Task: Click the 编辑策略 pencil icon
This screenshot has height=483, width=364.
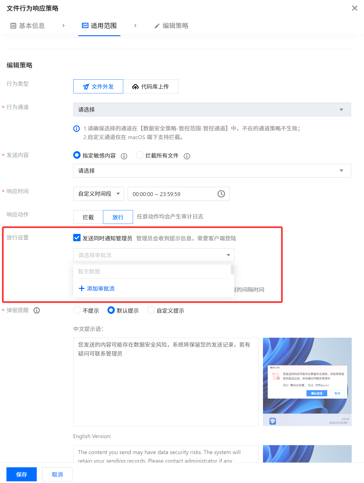Action: coord(157,26)
